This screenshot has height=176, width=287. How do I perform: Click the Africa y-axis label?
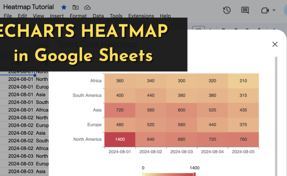click(x=96, y=81)
